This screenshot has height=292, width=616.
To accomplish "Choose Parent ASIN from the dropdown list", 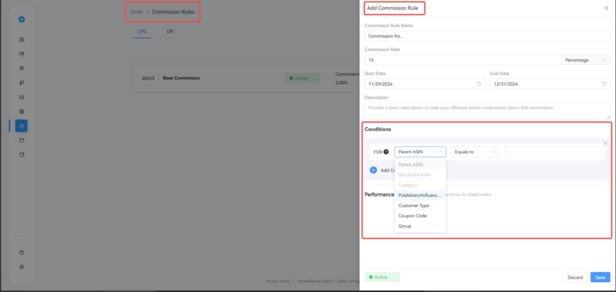I will click(420, 165).
